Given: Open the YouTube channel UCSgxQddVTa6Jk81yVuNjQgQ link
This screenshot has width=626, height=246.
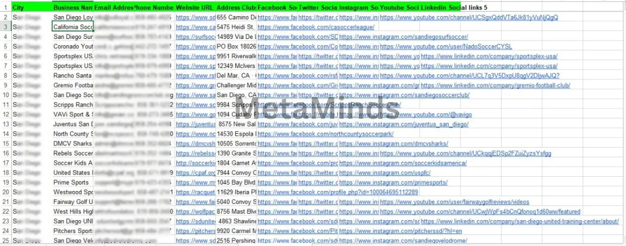Looking at the screenshot, I should pos(469,18).
